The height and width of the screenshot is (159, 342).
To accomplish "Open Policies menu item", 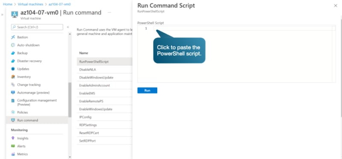I will point(23,113).
